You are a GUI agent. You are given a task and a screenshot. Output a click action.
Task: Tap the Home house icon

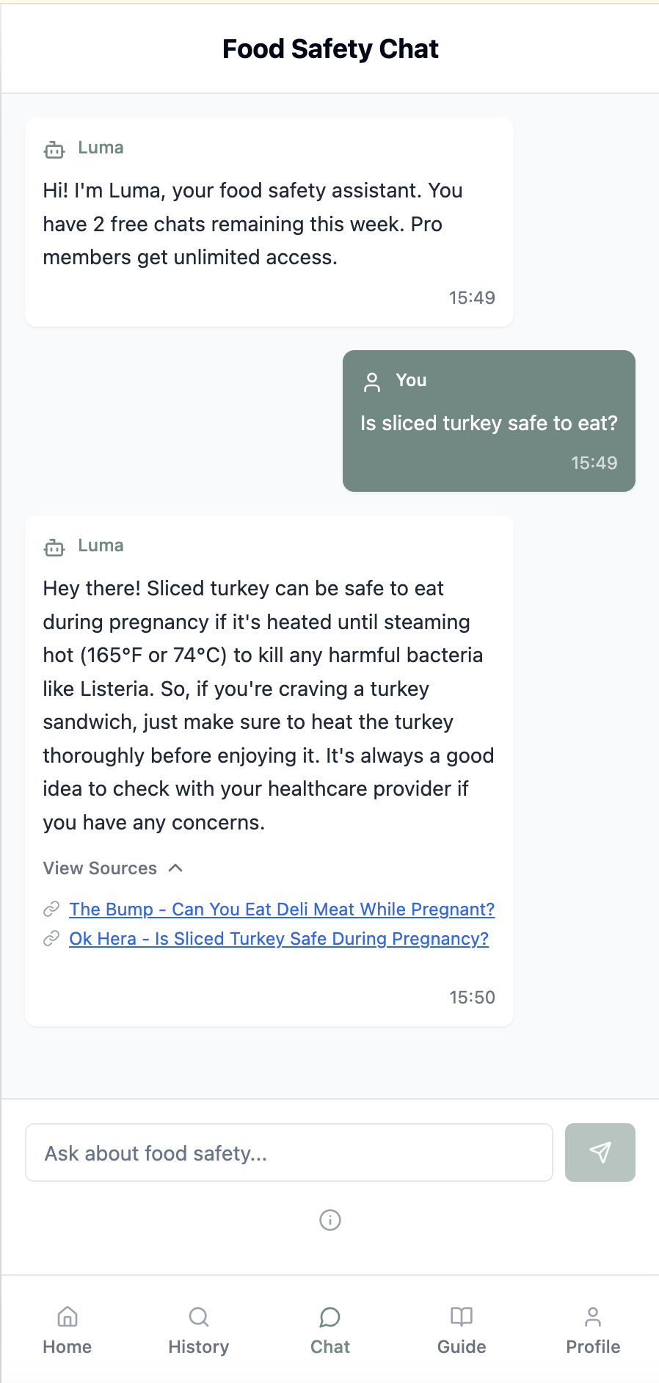pyautogui.click(x=68, y=1317)
